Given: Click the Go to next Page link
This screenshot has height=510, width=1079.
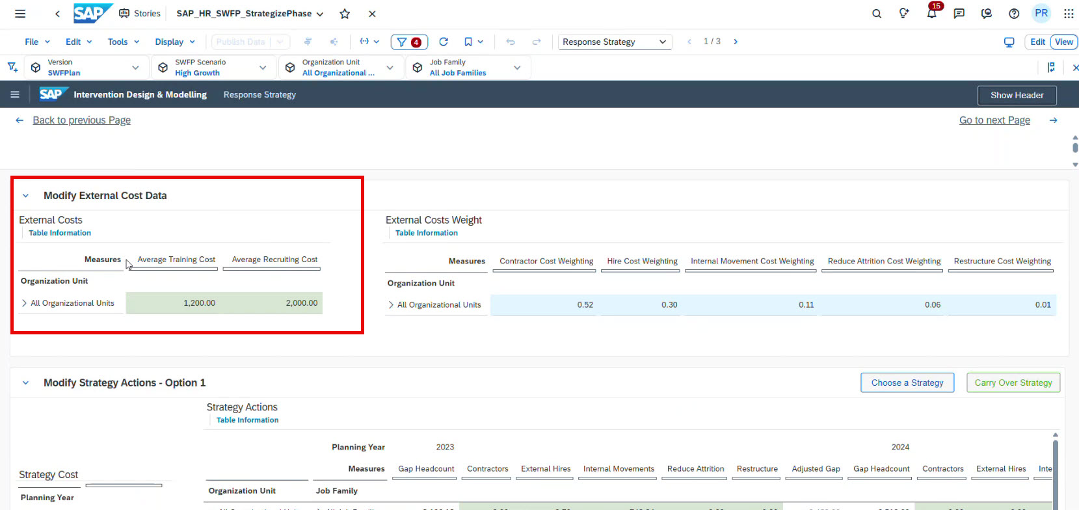Looking at the screenshot, I should [x=994, y=120].
